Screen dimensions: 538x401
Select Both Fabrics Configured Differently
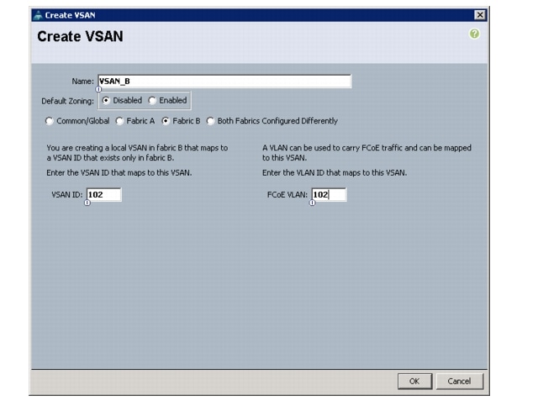pyautogui.click(x=210, y=121)
